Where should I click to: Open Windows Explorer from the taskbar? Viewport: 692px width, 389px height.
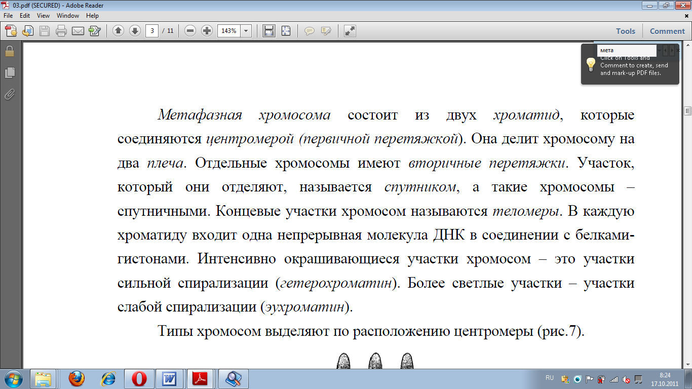43,378
